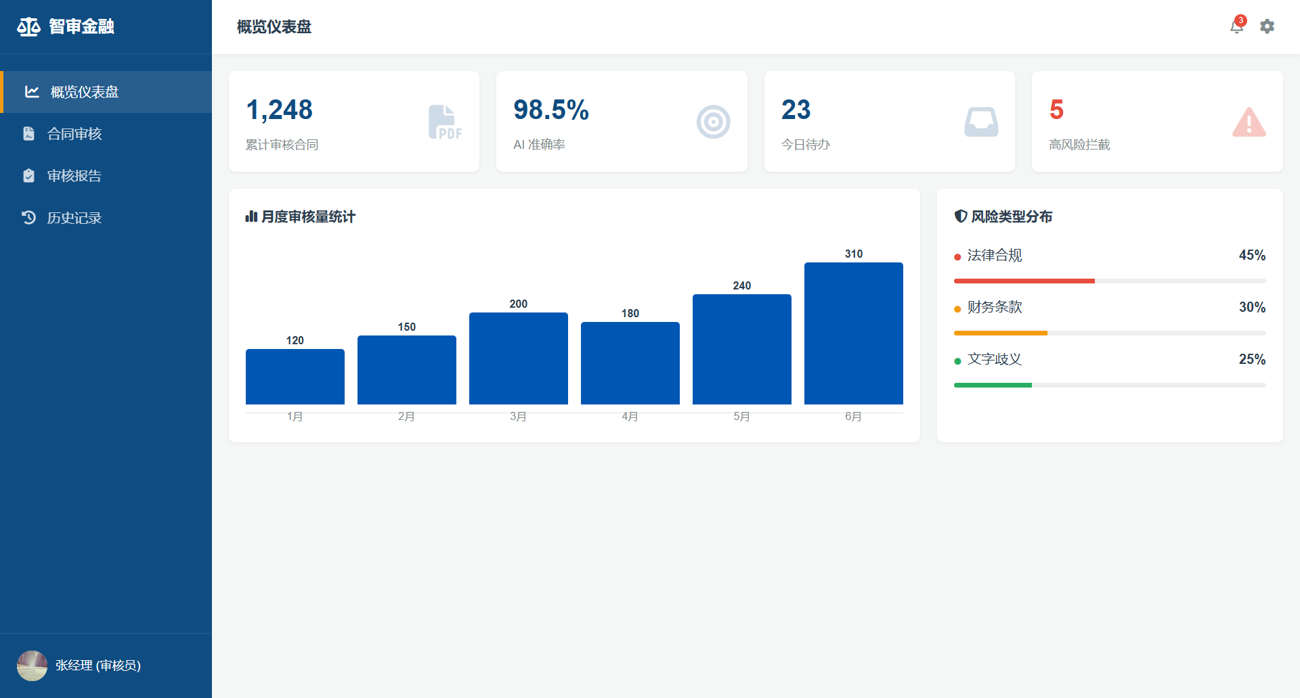Click the 高风险拦截 number 5

[x=1056, y=110]
